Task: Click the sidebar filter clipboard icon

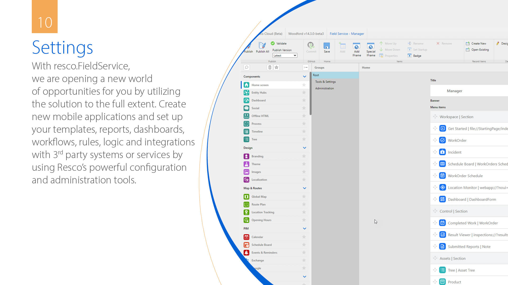Action: coord(270,67)
